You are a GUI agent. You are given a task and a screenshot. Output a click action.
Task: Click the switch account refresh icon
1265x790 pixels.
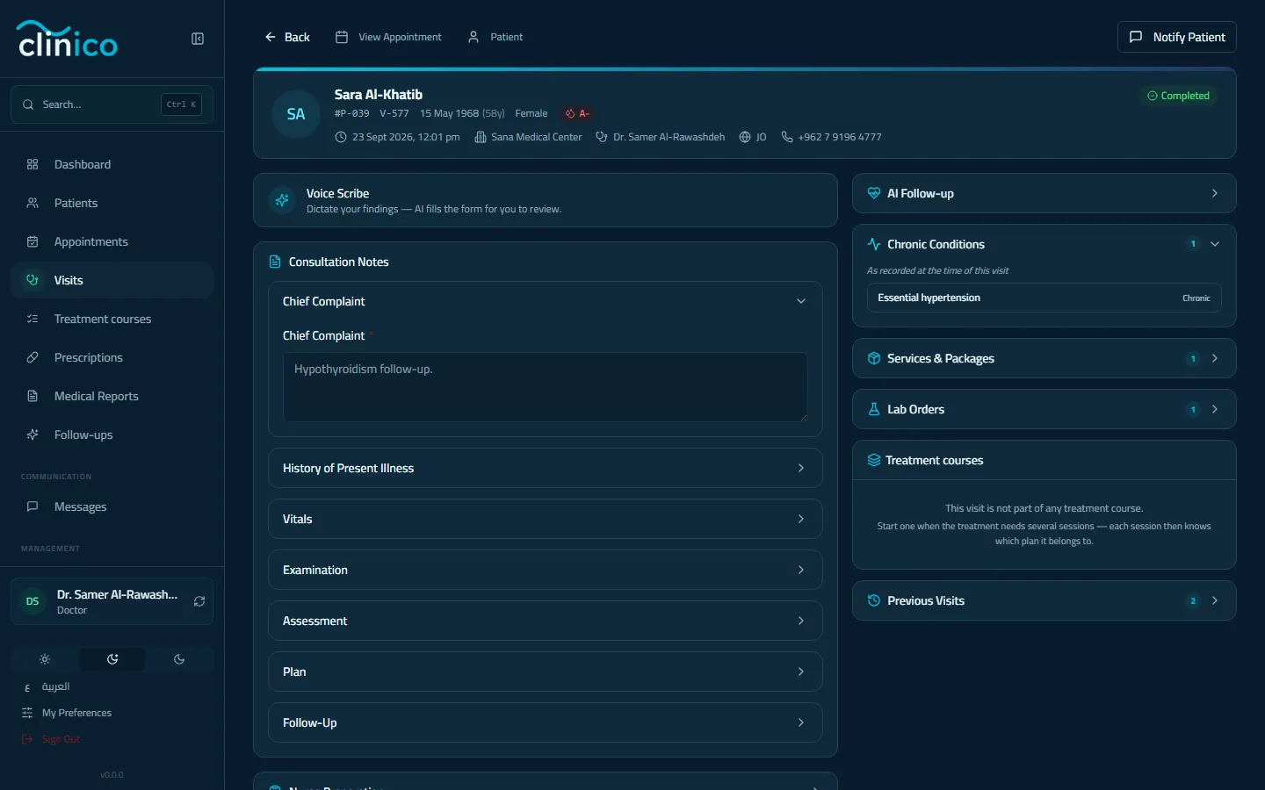[x=199, y=601]
